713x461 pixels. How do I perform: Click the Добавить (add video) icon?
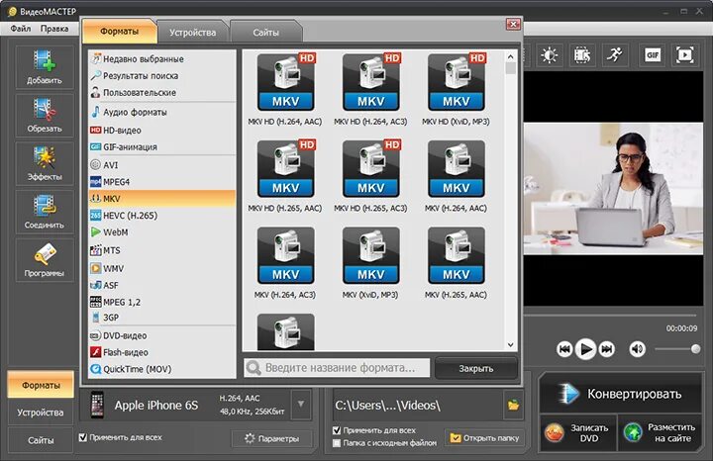[45, 66]
